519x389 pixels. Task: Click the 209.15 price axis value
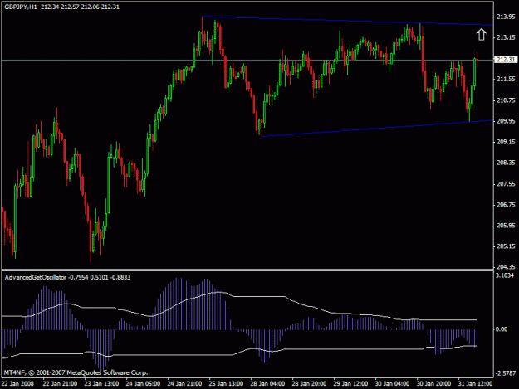[506, 142]
